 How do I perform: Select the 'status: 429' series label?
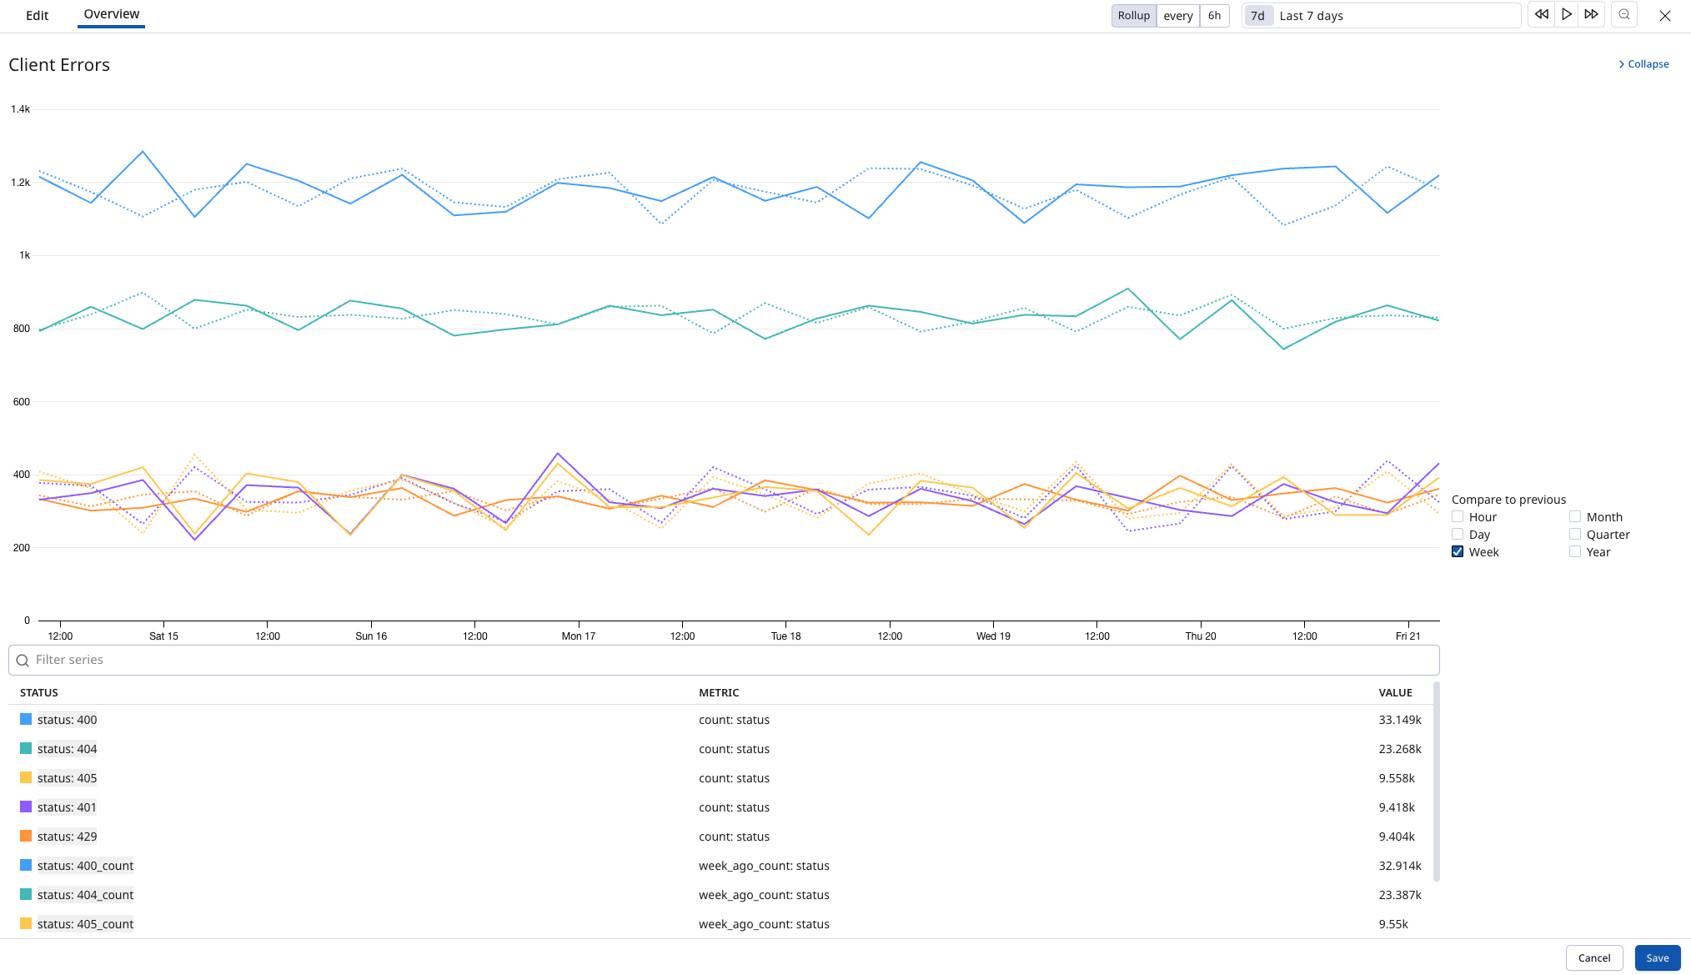[x=67, y=837]
